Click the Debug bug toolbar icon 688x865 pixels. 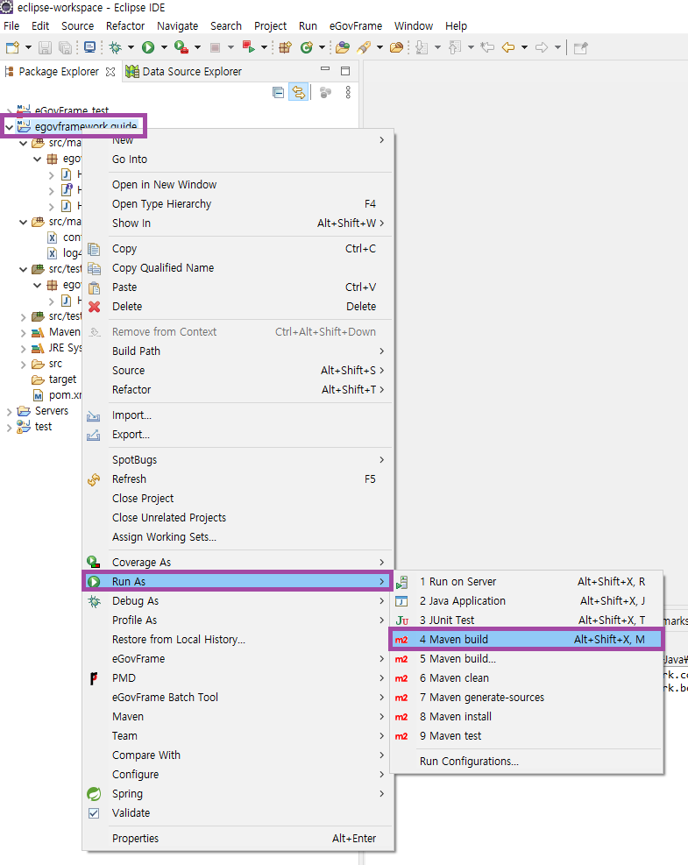pos(116,47)
